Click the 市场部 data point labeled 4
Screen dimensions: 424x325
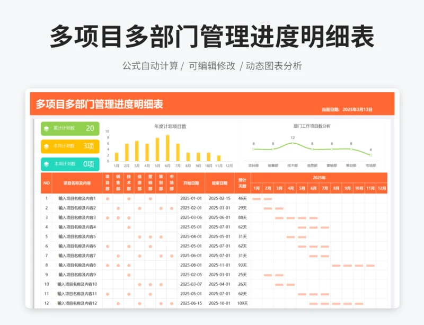click(370, 155)
